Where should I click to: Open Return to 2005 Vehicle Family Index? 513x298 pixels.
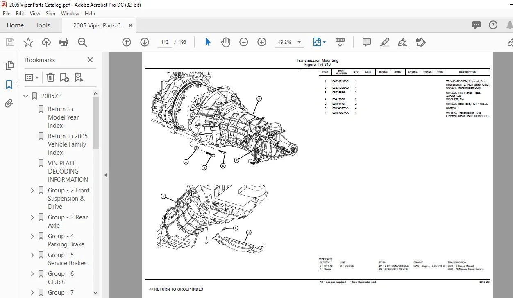point(68,144)
